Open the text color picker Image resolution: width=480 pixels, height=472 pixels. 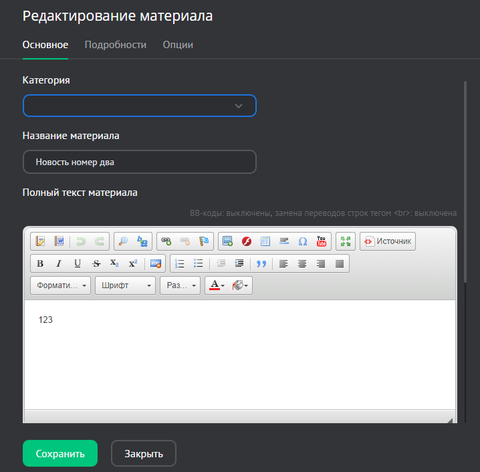click(217, 285)
